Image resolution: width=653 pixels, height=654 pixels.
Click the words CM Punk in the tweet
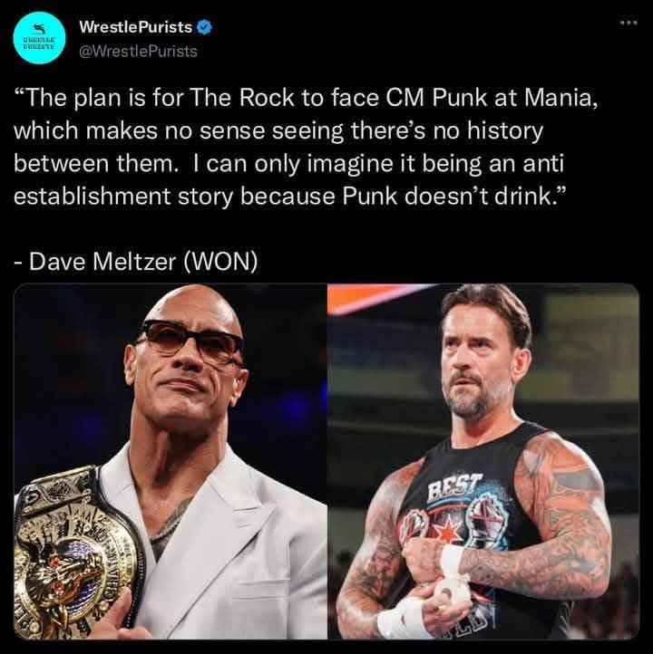tap(436, 98)
